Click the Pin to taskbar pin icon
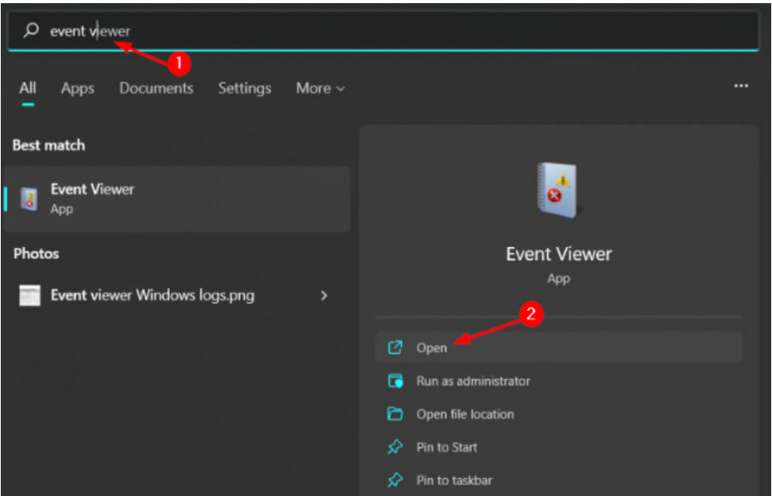This screenshot has height=496, width=772. 395,480
